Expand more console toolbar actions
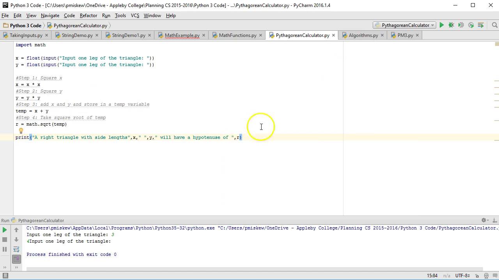Image resolution: width=499 pixels, height=280 pixels. point(16,267)
